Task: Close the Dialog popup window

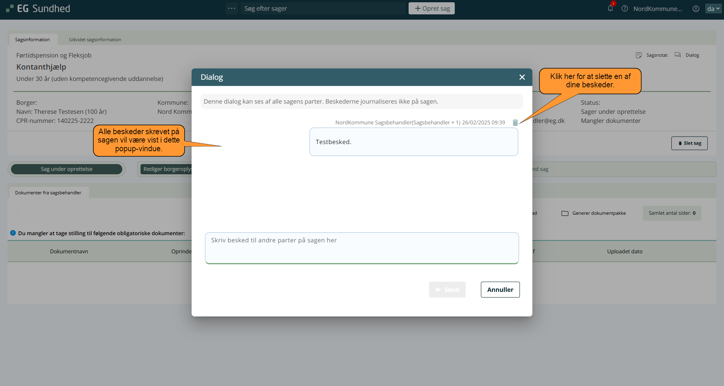Action: click(x=522, y=77)
